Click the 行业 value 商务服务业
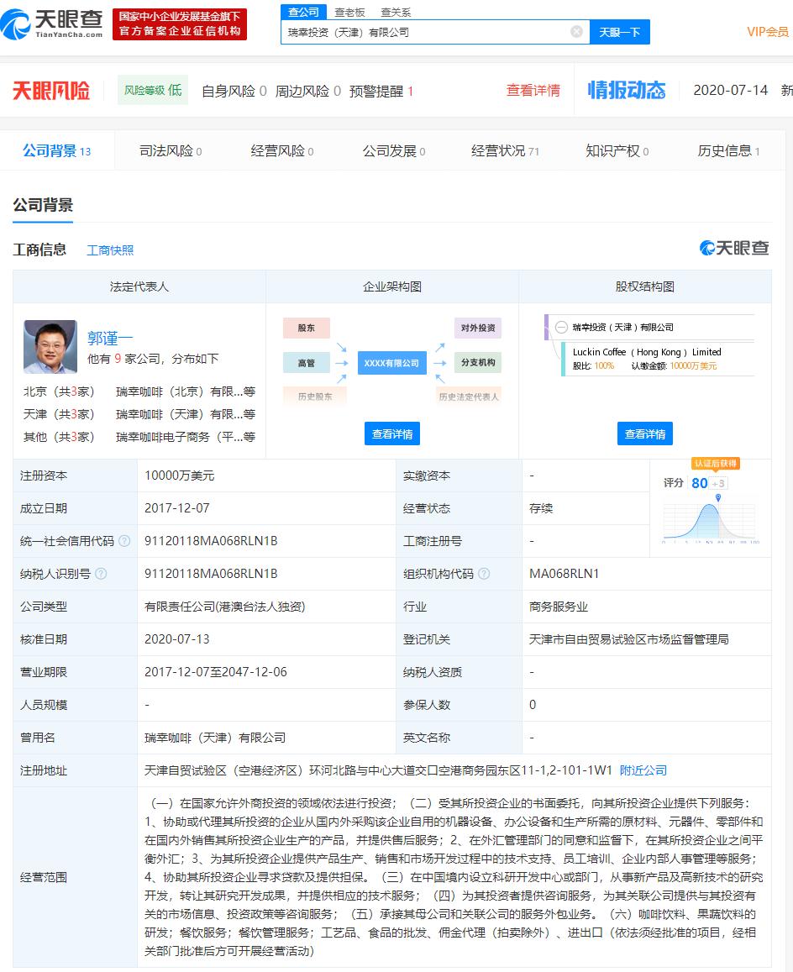 pos(559,607)
